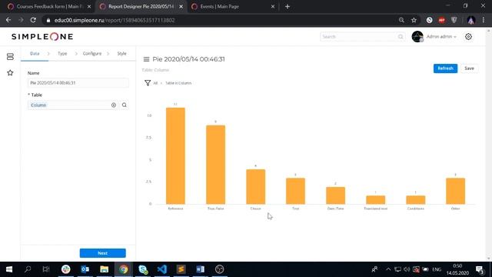Open the navigator menu icon in left sidebar
The height and width of the screenshot is (277, 492).
pyautogui.click(x=10, y=56)
